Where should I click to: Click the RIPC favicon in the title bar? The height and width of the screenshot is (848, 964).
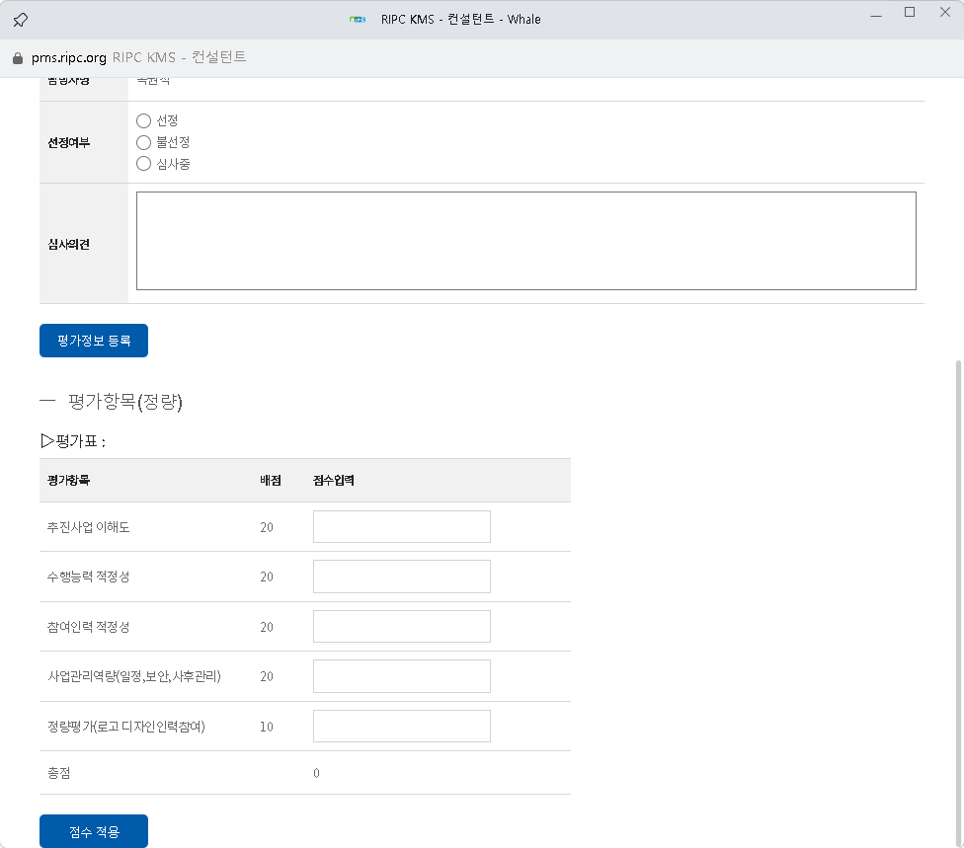[358, 19]
